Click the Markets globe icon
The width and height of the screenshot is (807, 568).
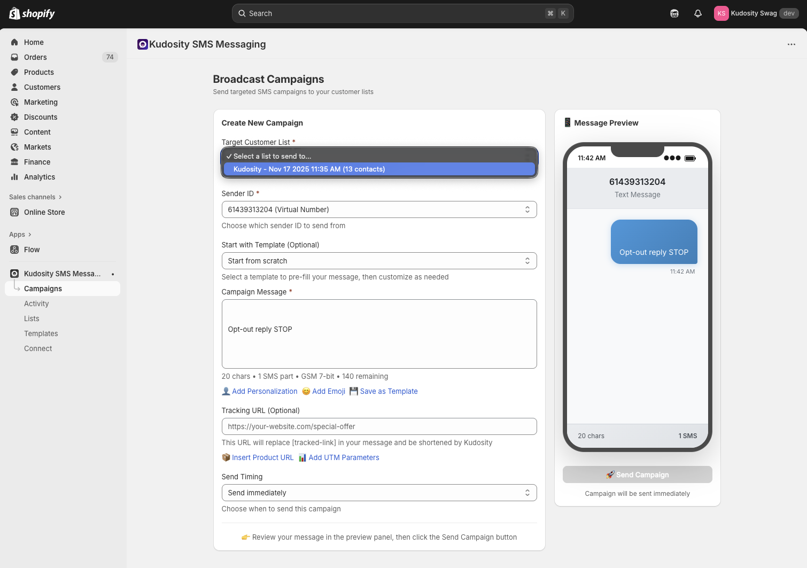[14, 147]
